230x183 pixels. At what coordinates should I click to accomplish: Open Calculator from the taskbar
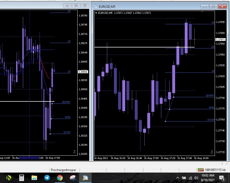point(22,178)
